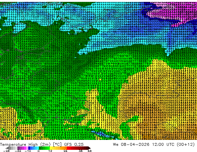Click the gray section of the legend
Screen dimensions: 197x152
[x=11, y=148]
